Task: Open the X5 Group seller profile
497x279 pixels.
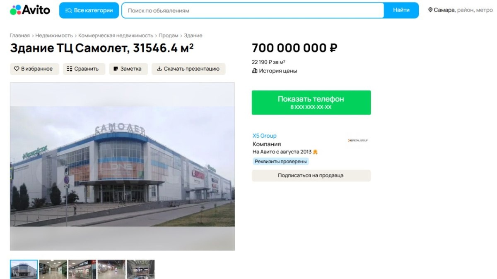Action: coord(264,136)
